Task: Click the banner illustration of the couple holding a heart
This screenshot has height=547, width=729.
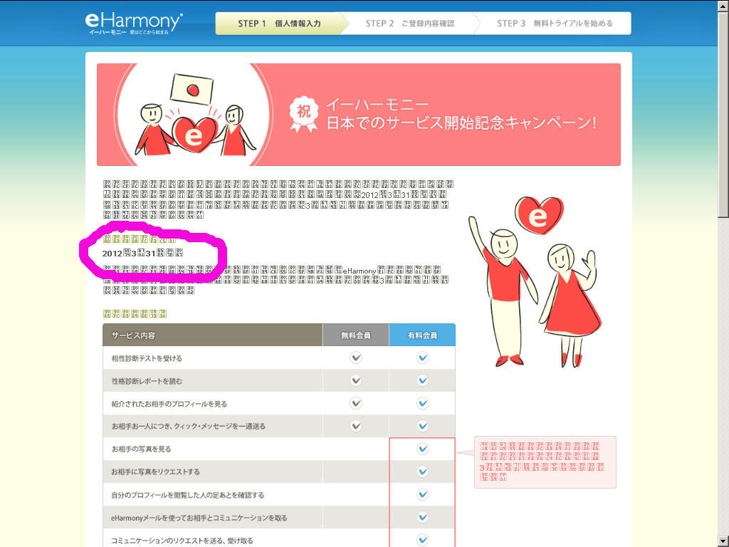Action: (194, 115)
